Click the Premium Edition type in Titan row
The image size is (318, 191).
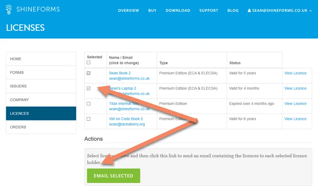[x=173, y=103]
